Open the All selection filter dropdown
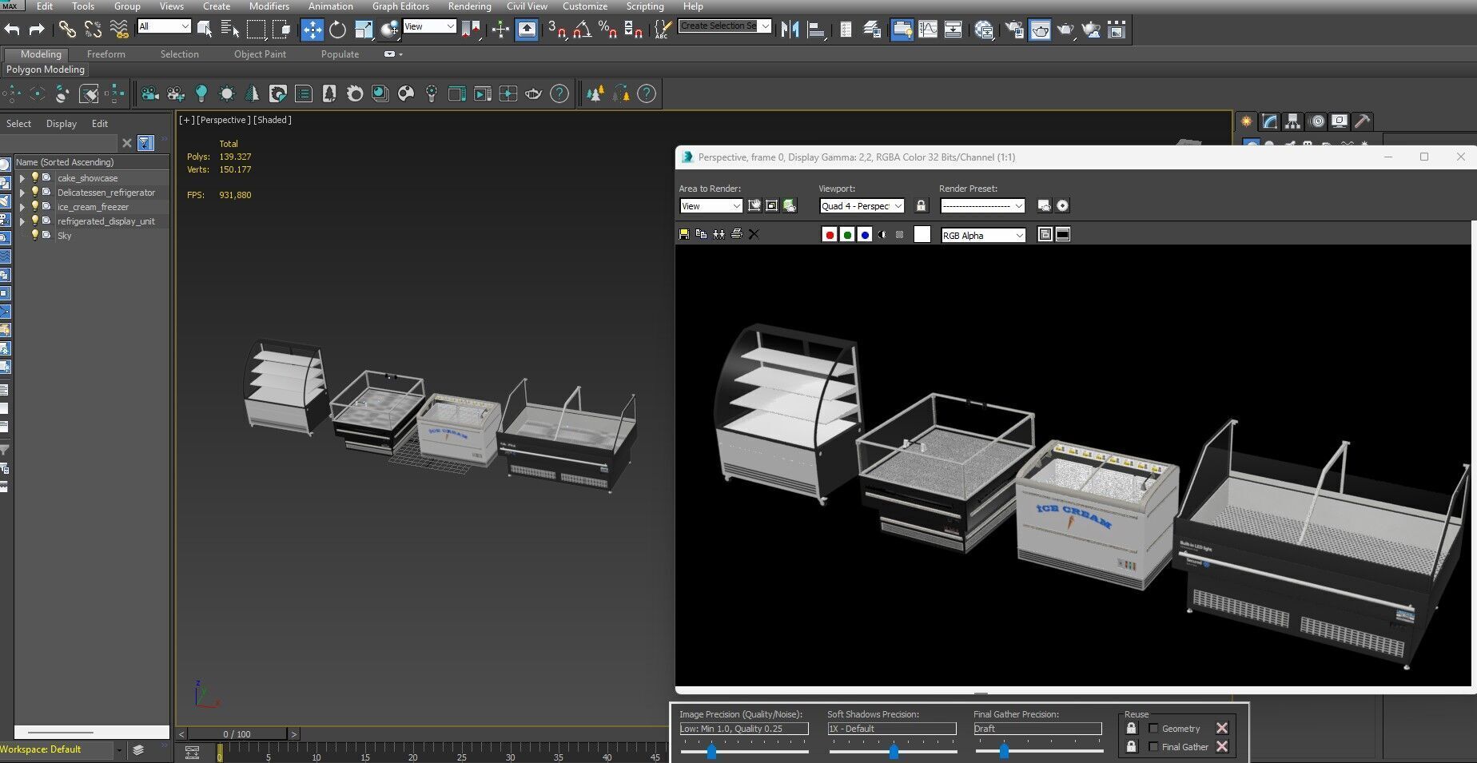Screen dimensions: 1477x763 click(165, 26)
